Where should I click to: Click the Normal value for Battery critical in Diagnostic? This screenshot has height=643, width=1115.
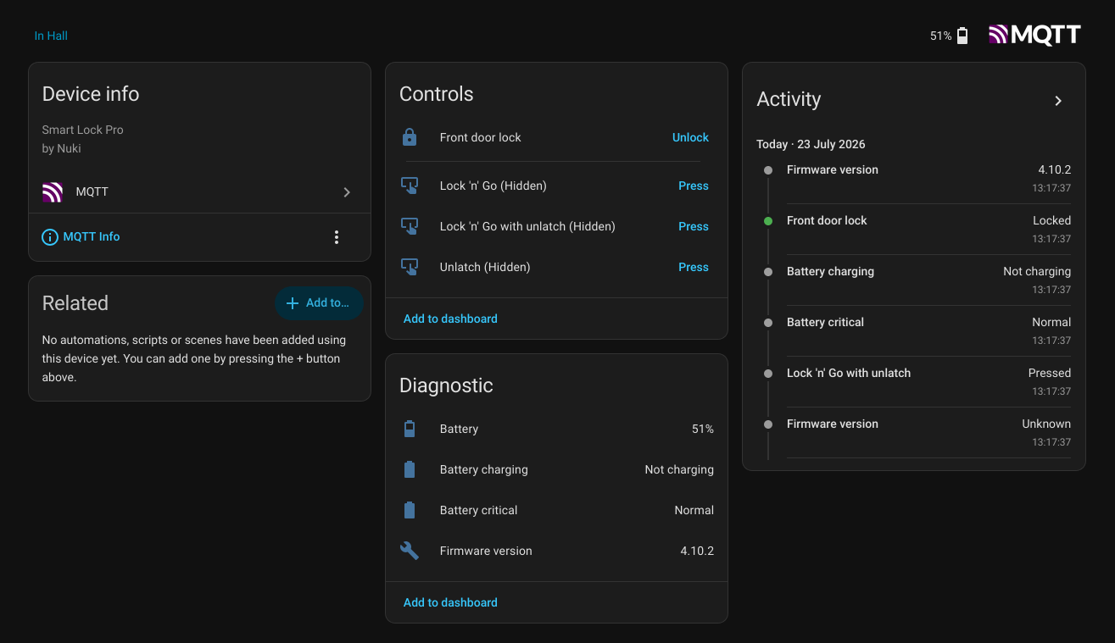click(694, 510)
